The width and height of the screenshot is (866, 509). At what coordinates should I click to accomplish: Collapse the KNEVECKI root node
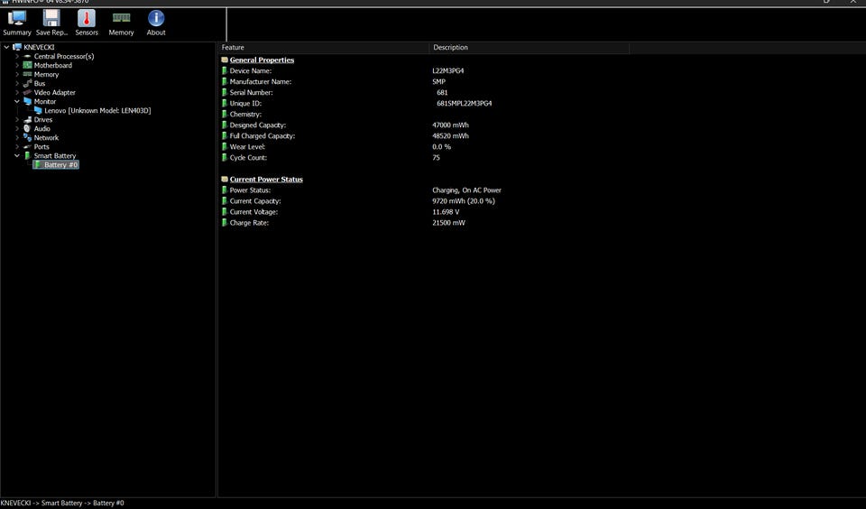6,48
